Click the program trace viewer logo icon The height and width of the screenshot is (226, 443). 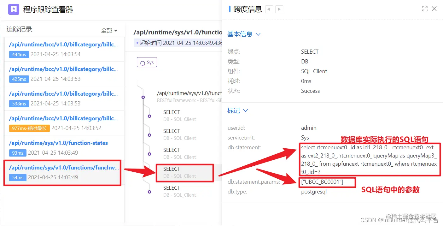coord(14,9)
